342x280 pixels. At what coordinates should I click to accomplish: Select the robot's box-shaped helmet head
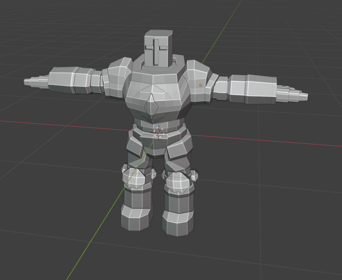tap(158, 48)
